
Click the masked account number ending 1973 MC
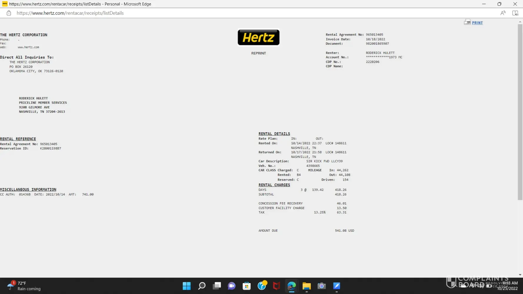[x=384, y=57]
